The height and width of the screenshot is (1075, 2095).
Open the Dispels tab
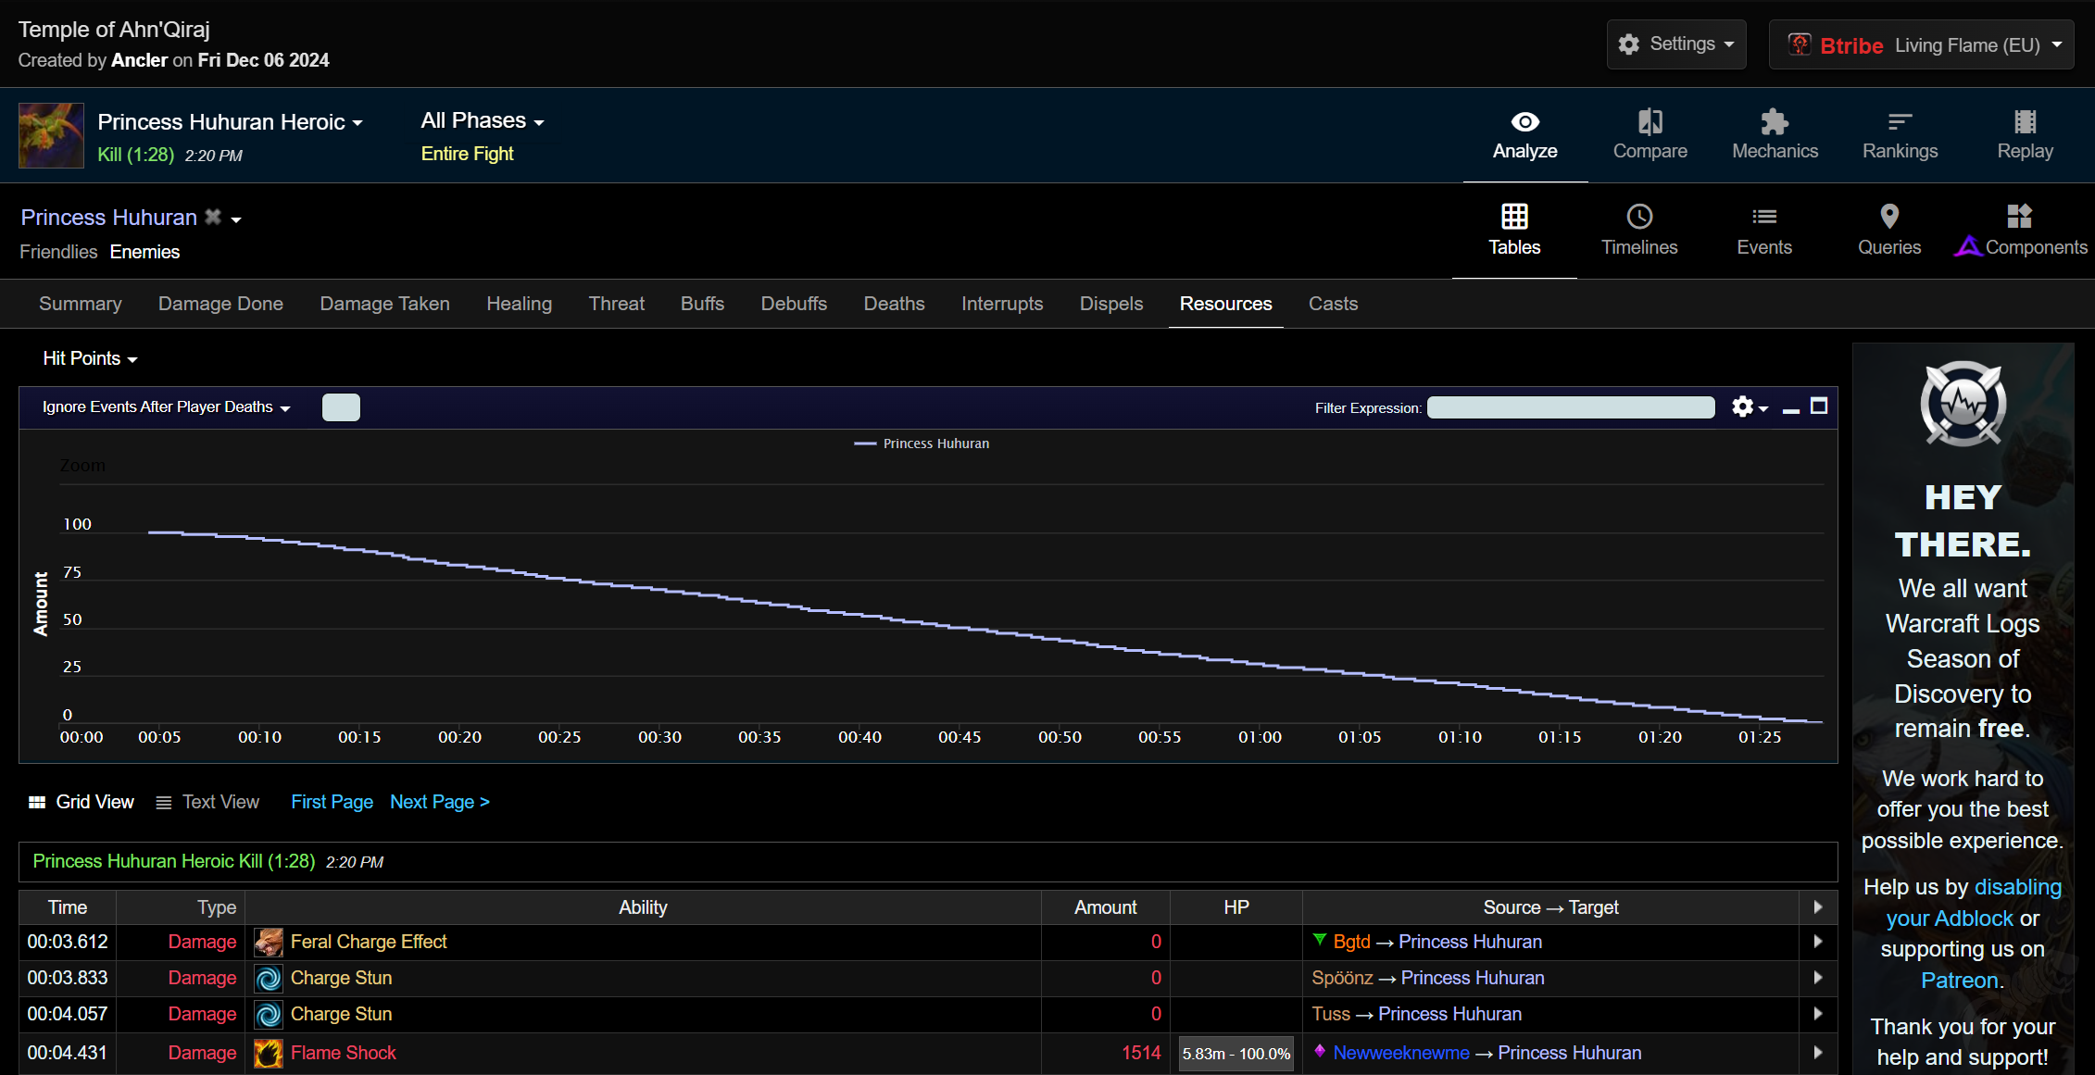click(x=1111, y=304)
